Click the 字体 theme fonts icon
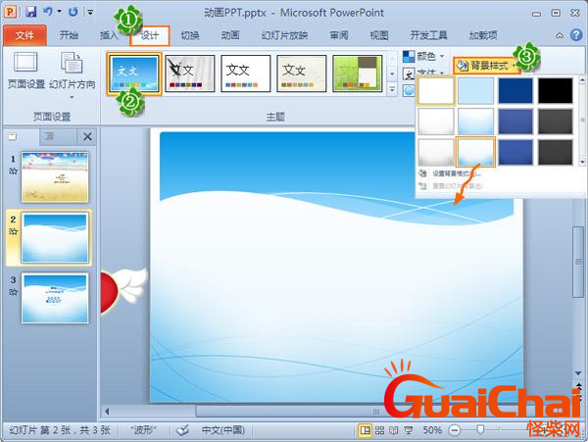This screenshot has width=588, height=442. tap(409, 74)
